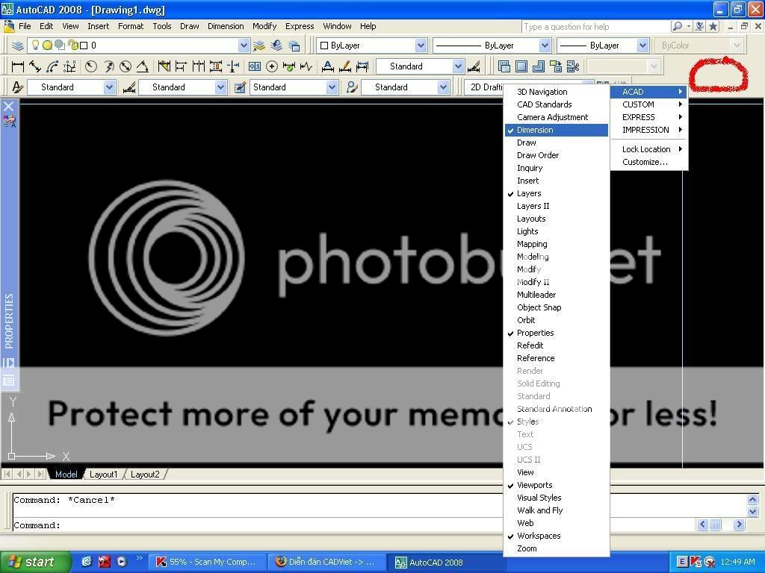Click the Dimension Edit icon
The image size is (765, 573).
(327, 66)
